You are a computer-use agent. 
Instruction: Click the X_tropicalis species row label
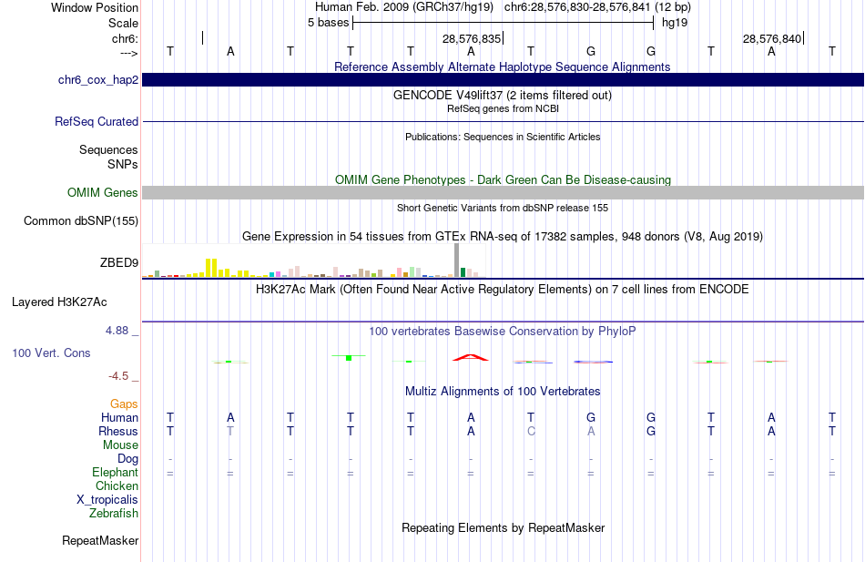[107, 500]
